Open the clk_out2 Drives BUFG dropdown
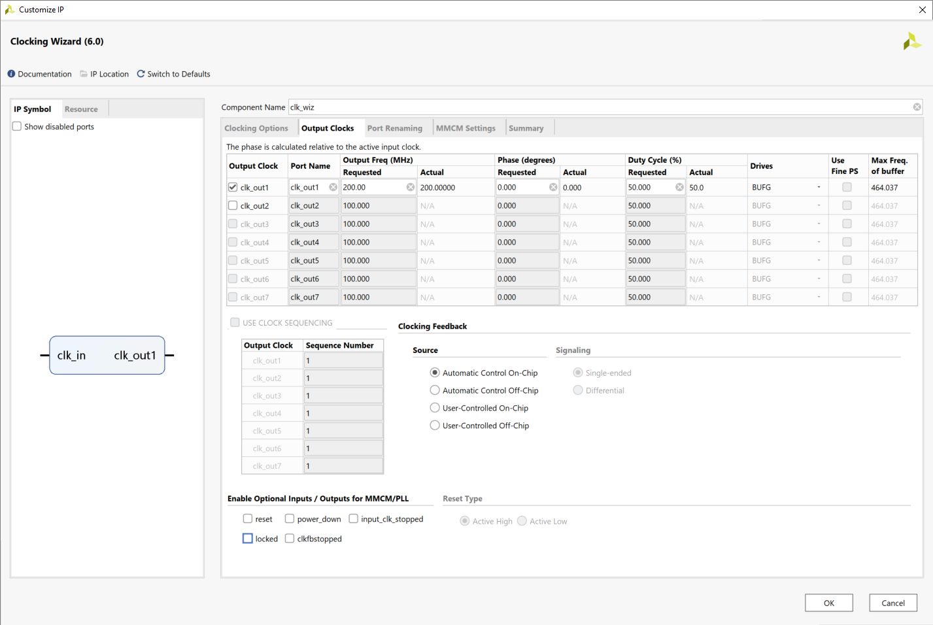This screenshot has width=933, height=625. pos(787,205)
